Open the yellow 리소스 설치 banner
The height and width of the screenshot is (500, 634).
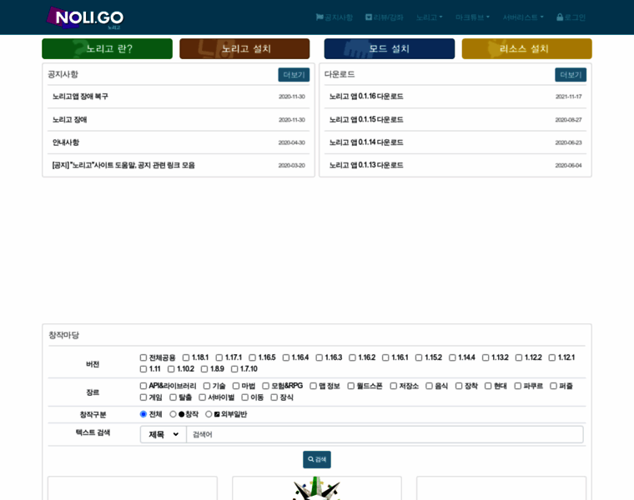pos(527,49)
